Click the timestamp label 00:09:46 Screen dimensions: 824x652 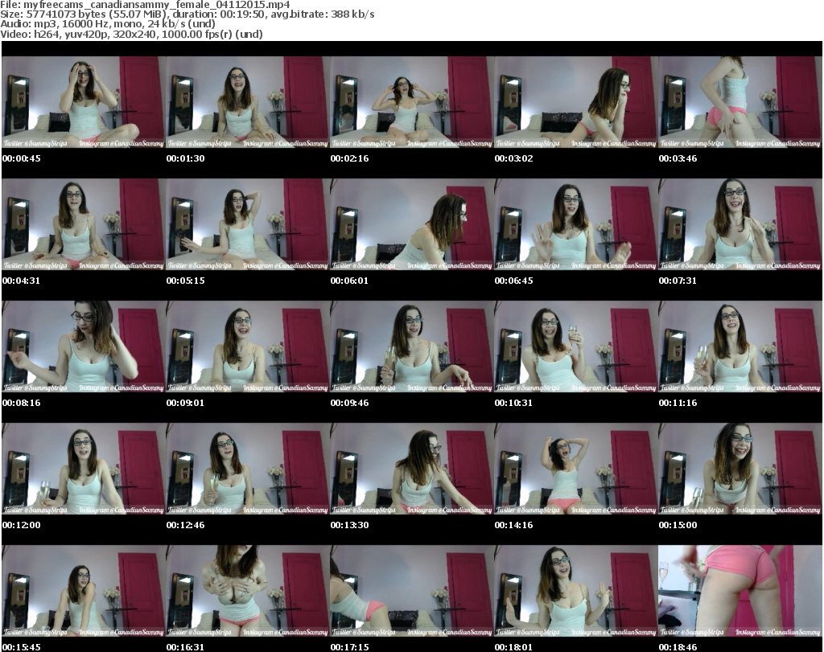(349, 403)
